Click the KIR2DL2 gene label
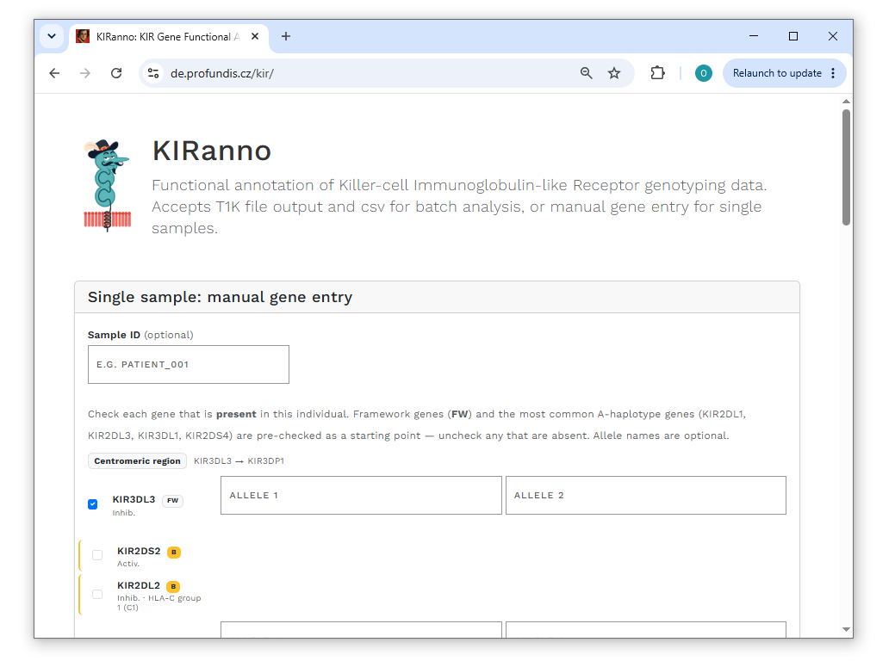 click(x=139, y=585)
